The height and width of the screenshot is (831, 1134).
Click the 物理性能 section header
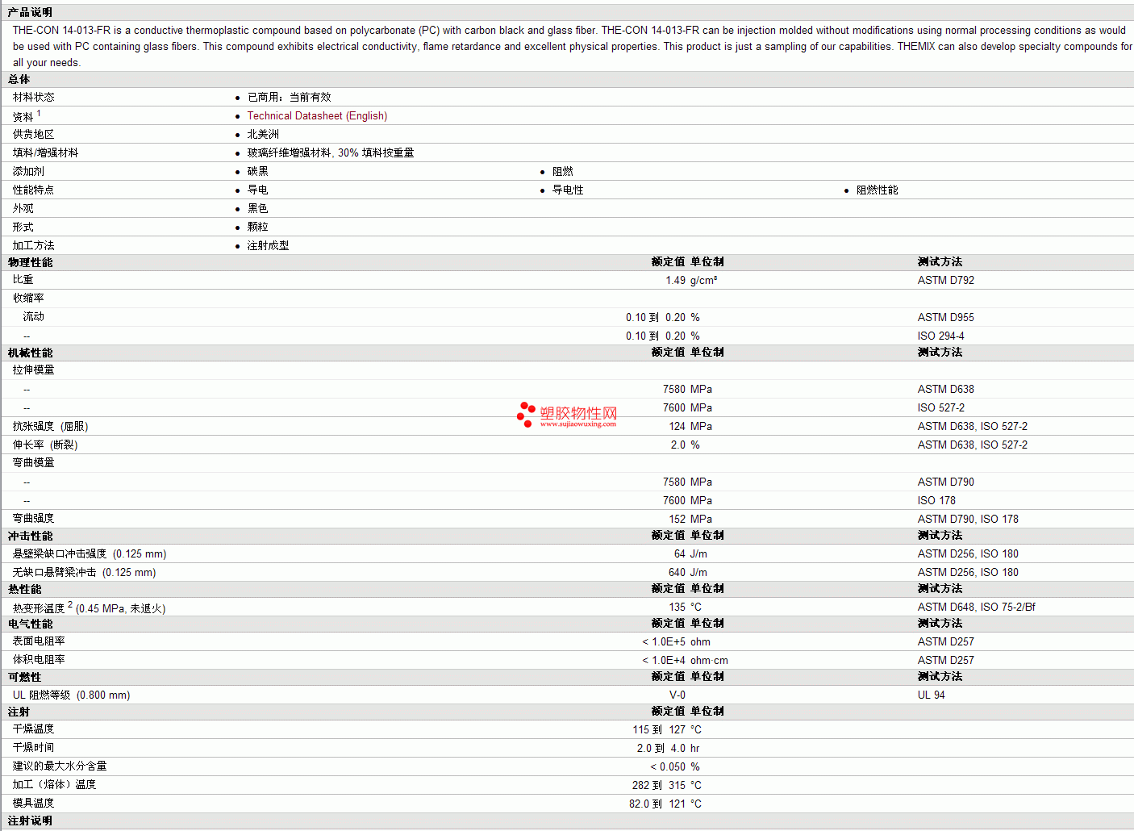[x=31, y=262]
